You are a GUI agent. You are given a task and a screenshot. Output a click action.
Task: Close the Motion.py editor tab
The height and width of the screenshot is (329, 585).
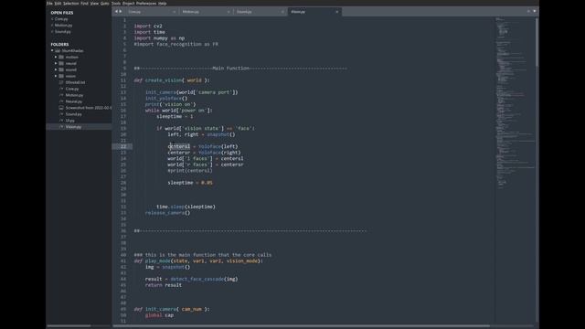(229, 12)
